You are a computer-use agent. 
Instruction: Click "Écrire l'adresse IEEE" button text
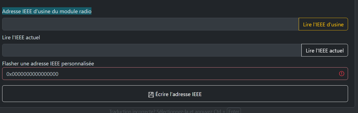click(x=179, y=94)
